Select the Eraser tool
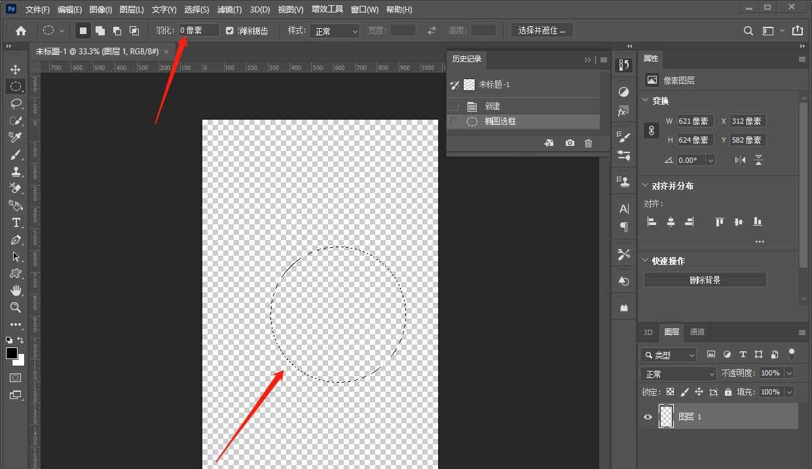This screenshot has height=469, width=812. click(16, 188)
